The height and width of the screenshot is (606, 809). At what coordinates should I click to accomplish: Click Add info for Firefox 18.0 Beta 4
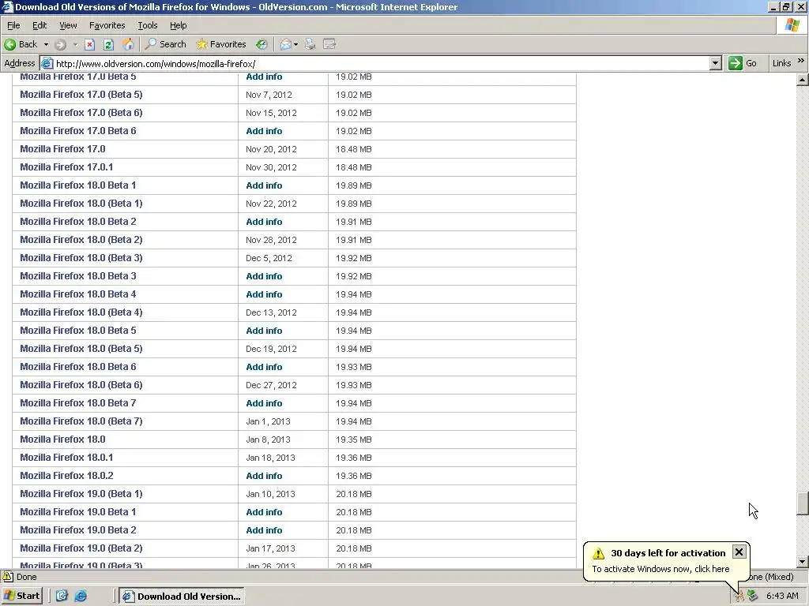264,294
